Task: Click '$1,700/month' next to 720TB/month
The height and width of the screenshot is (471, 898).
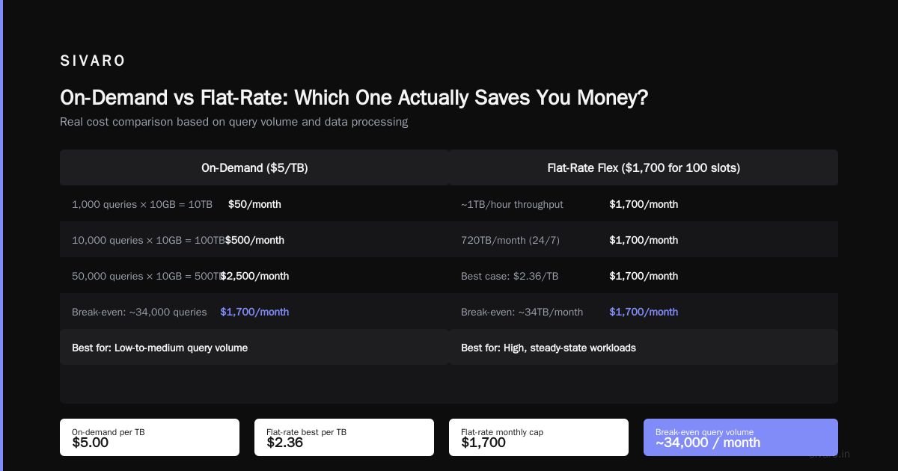Action: 644,240
